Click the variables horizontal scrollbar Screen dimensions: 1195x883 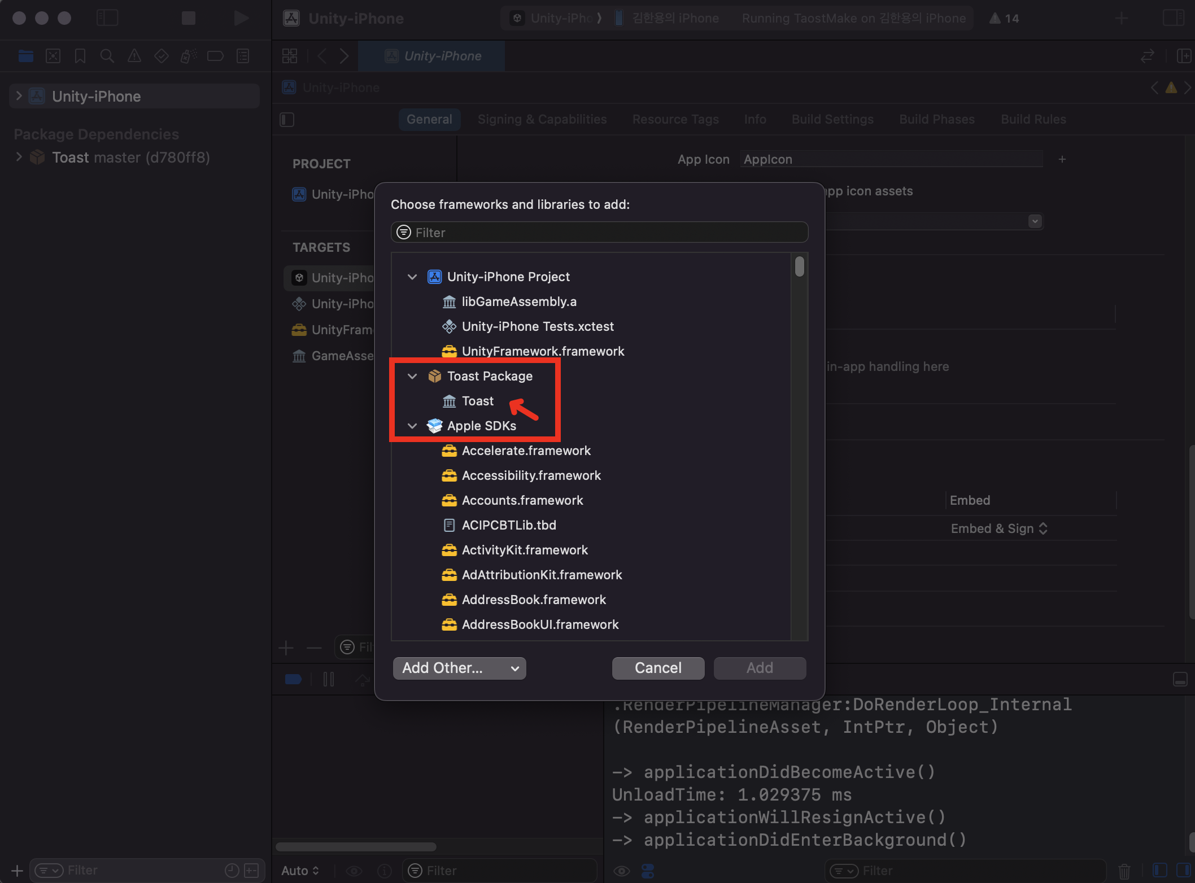coord(356,847)
